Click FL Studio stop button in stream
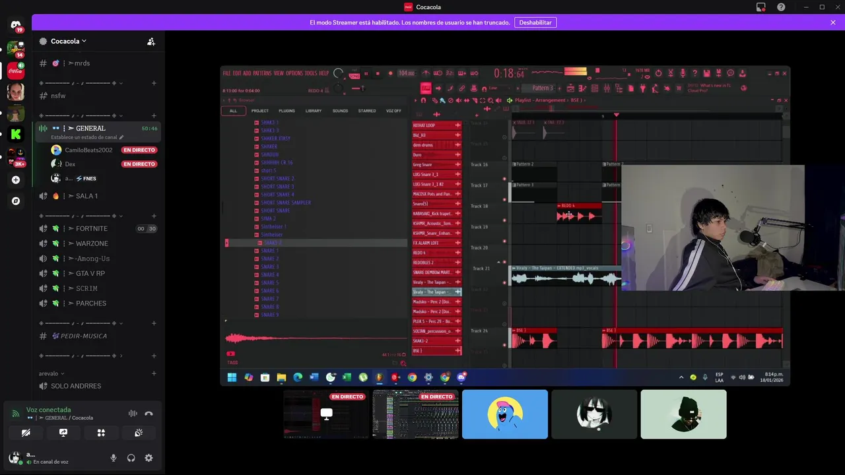 (378, 73)
